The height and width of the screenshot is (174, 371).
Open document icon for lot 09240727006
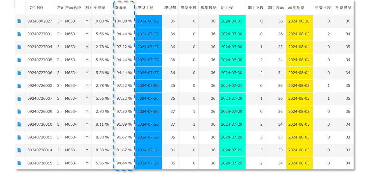pos(19,73)
